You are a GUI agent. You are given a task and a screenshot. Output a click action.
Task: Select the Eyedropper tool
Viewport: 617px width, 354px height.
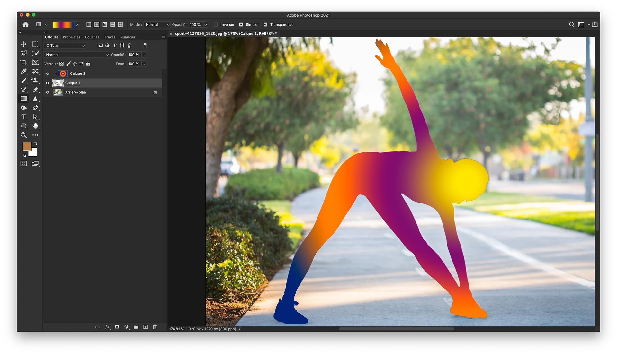tap(24, 71)
